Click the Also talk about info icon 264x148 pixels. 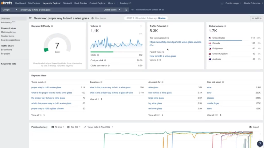click(x=223, y=82)
